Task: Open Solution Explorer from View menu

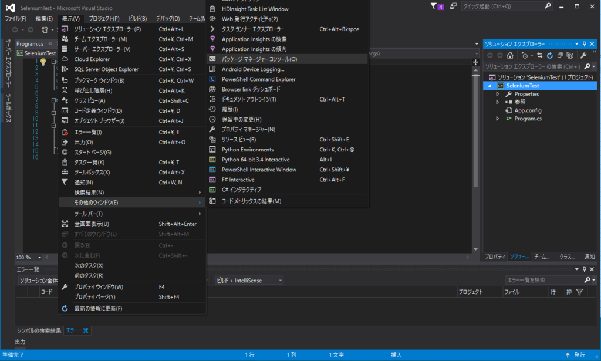Action: (131, 29)
